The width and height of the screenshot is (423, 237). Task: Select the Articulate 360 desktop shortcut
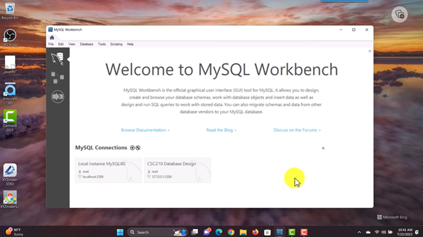click(x=10, y=94)
